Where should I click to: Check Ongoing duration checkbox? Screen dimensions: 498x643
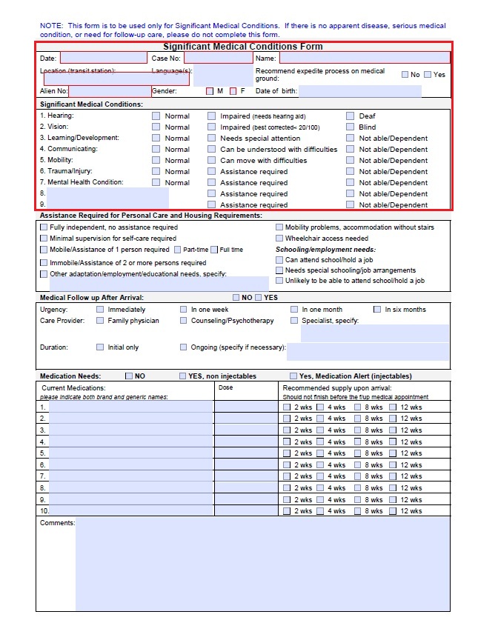tap(183, 347)
